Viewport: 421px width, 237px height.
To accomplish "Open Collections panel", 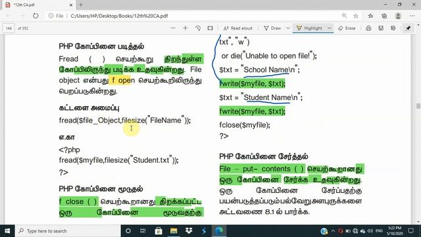I will (x=384, y=16).
